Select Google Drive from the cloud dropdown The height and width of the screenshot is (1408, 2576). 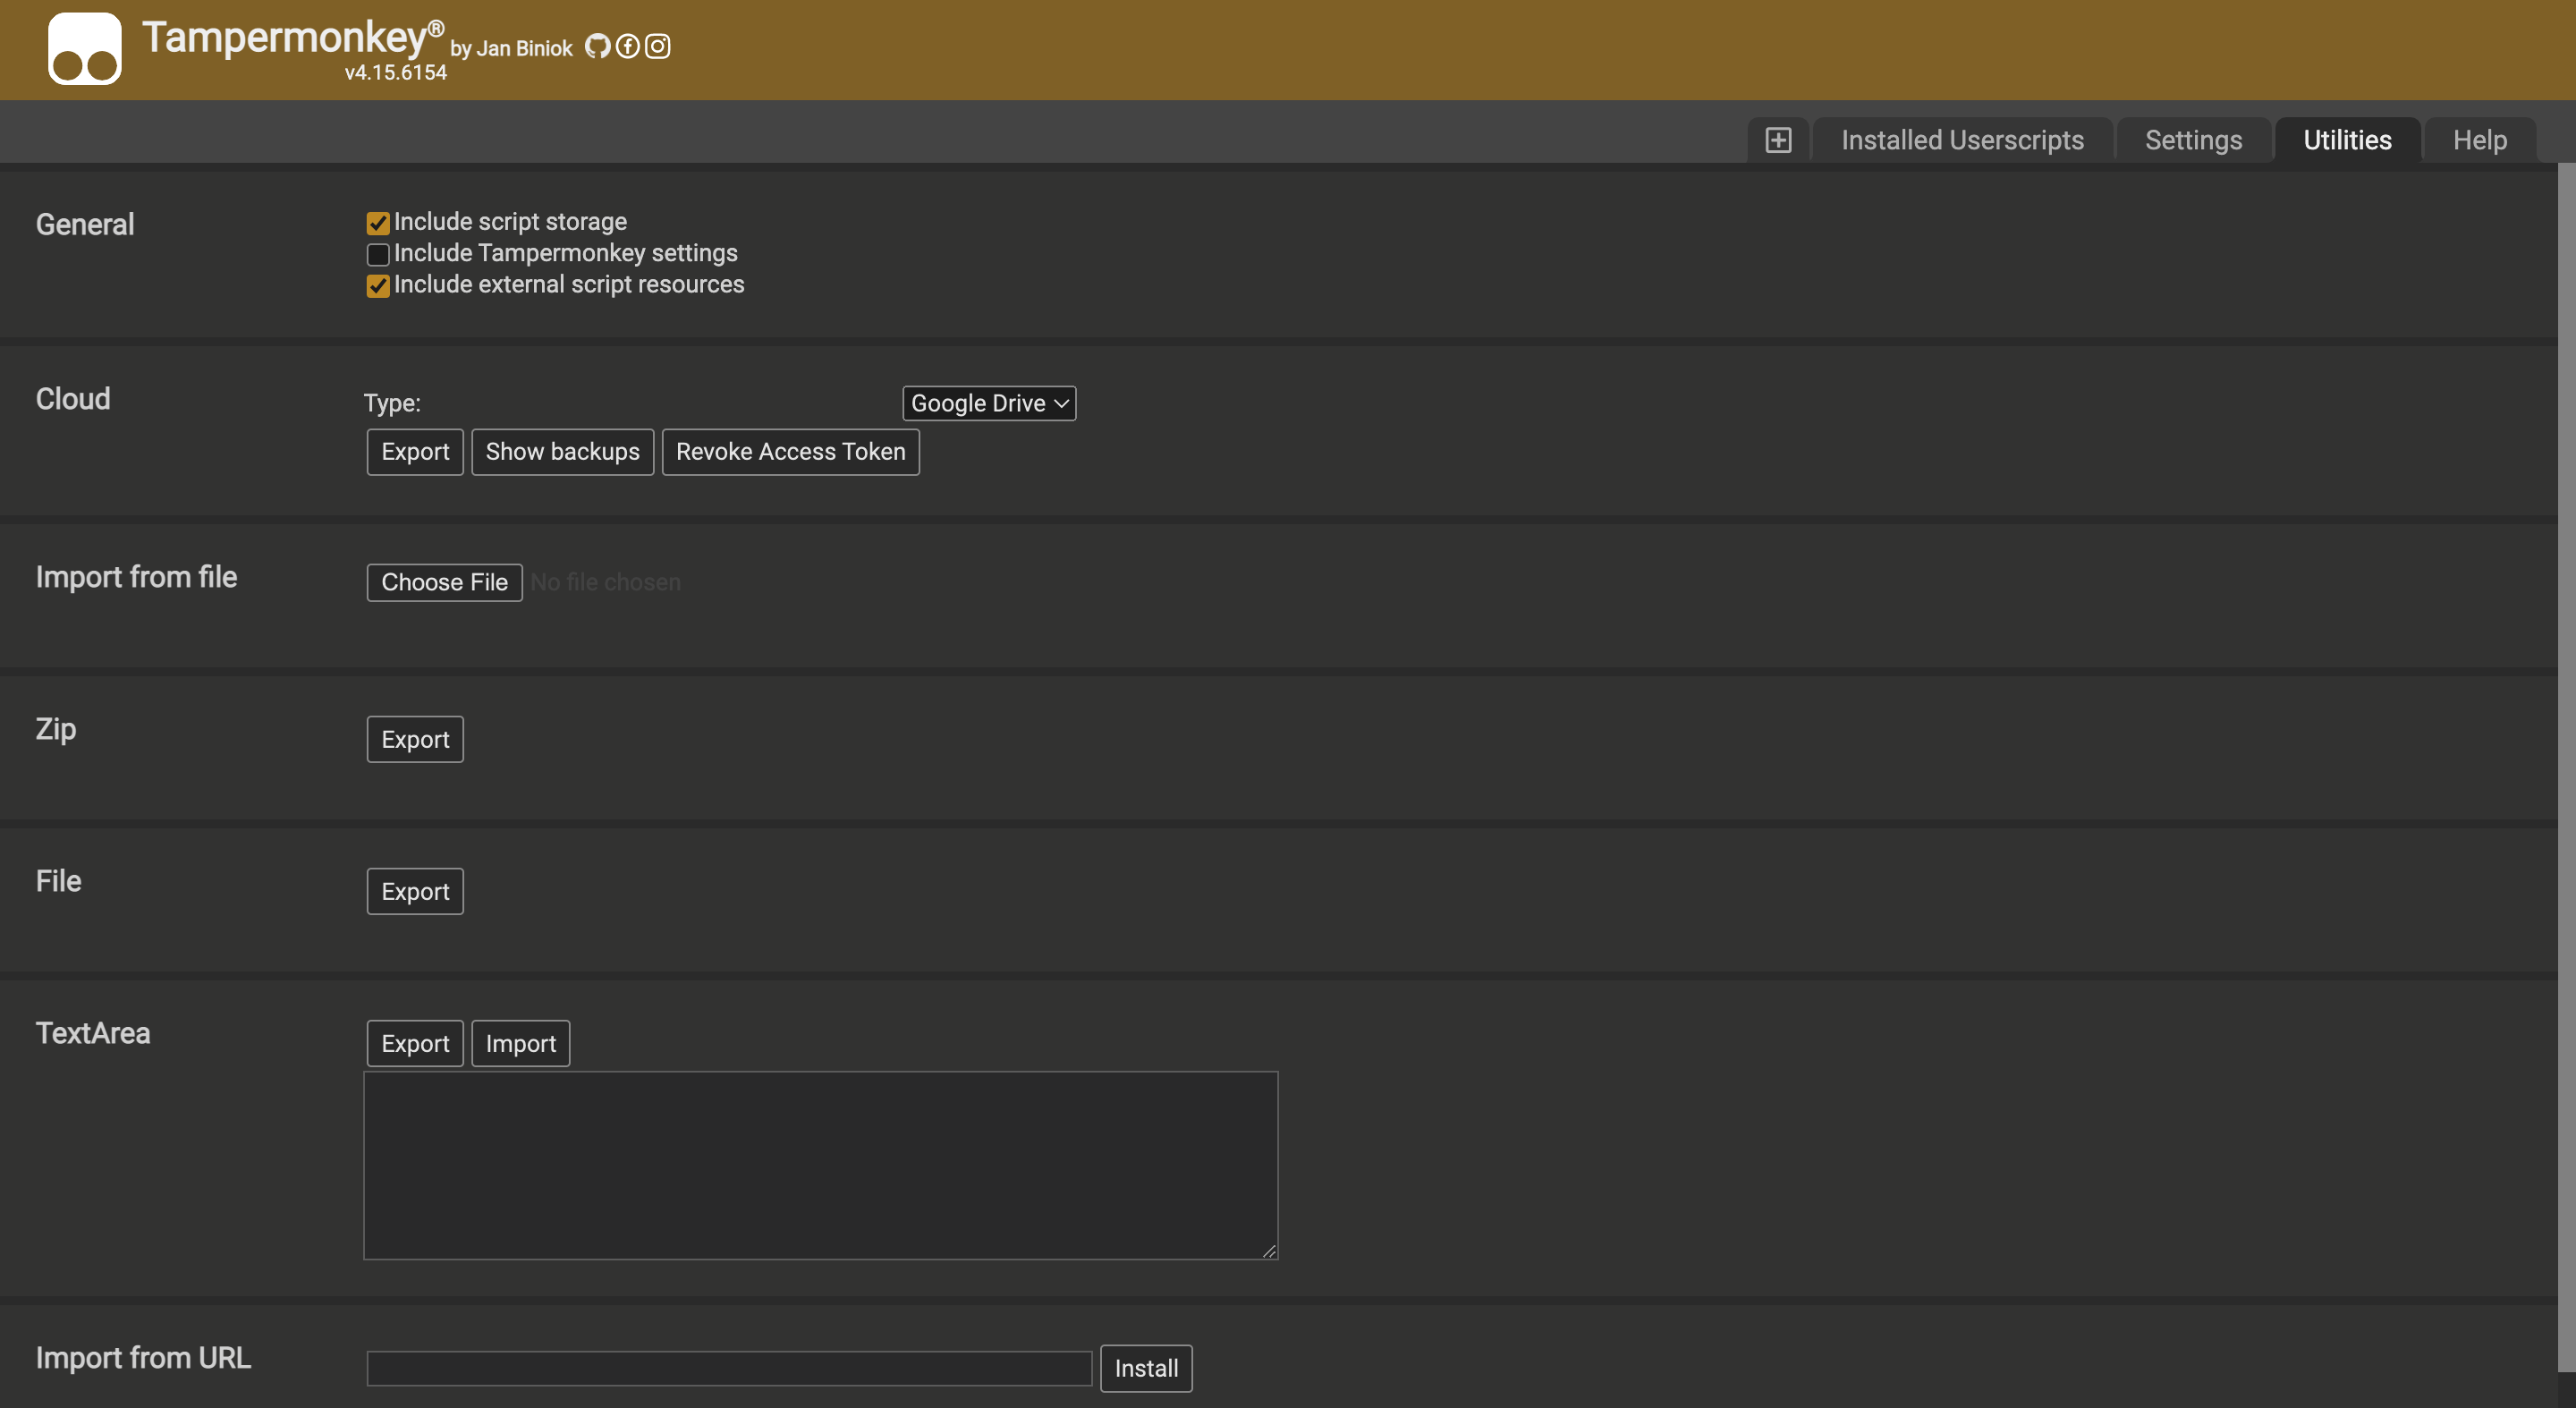988,403
